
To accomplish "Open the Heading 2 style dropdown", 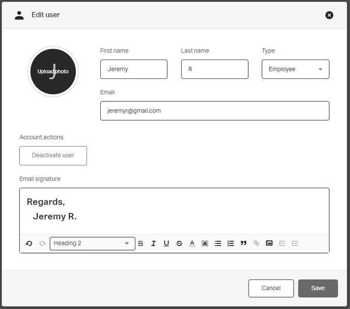I will click(x=92, y=243).
